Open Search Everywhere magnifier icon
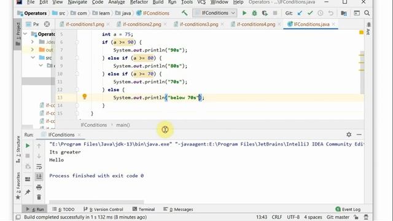Image resolution: width=393 pixels, height=221 pixels. (x=367, y=13)
